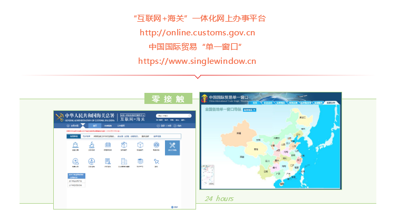The image size is (409, 219).
Task: Click the stacked layers icon
Action: pyautogui.click(x=140, y=161)
